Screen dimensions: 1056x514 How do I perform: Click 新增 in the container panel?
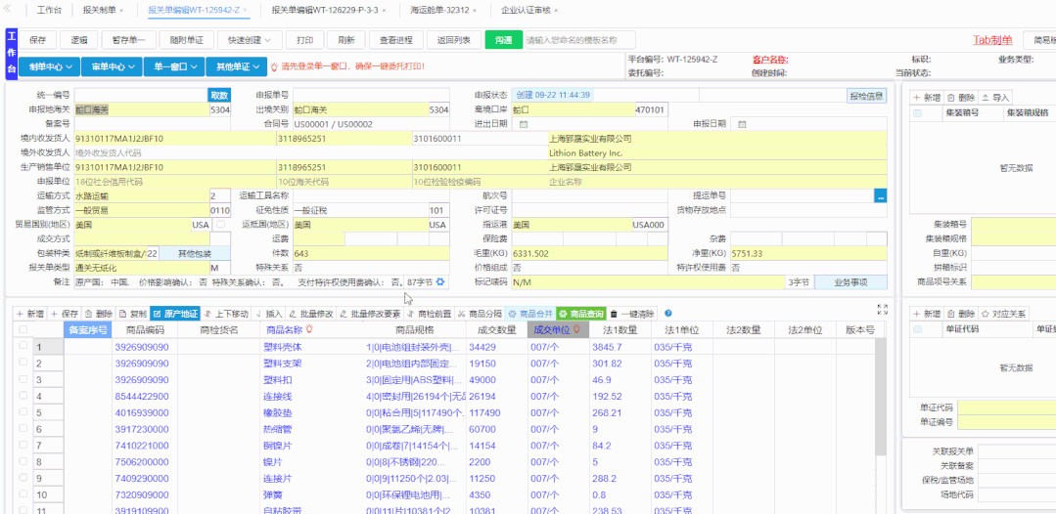coord(926,98)
